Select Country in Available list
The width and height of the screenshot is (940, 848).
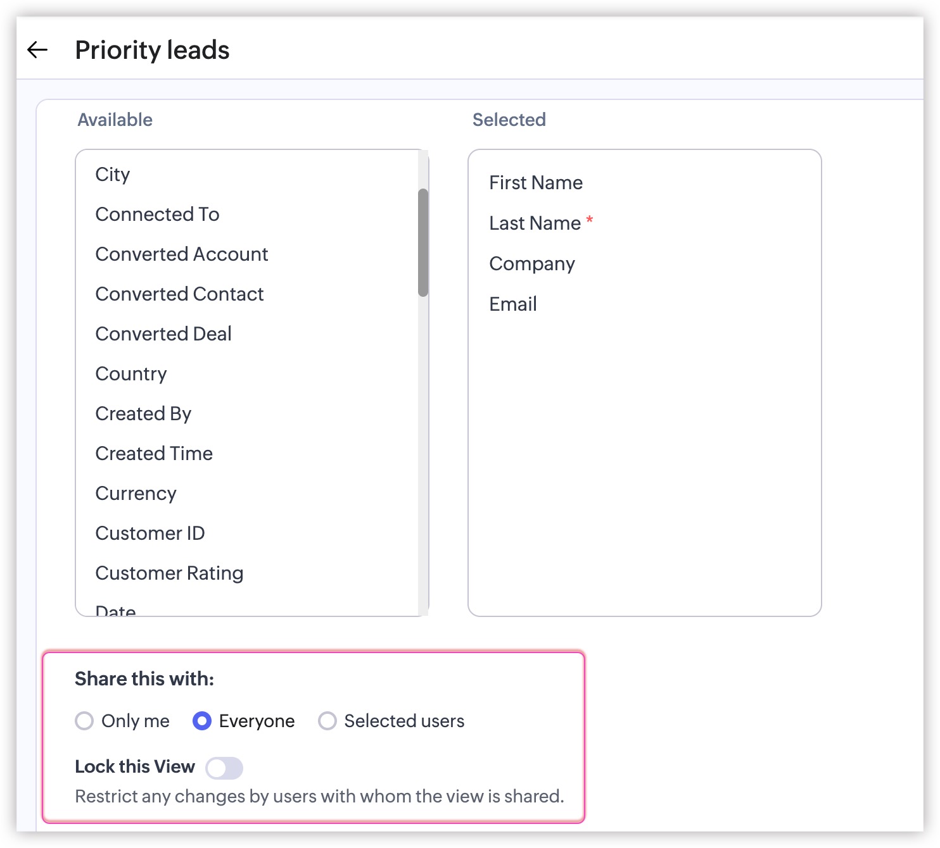click(x=131, y=374)
